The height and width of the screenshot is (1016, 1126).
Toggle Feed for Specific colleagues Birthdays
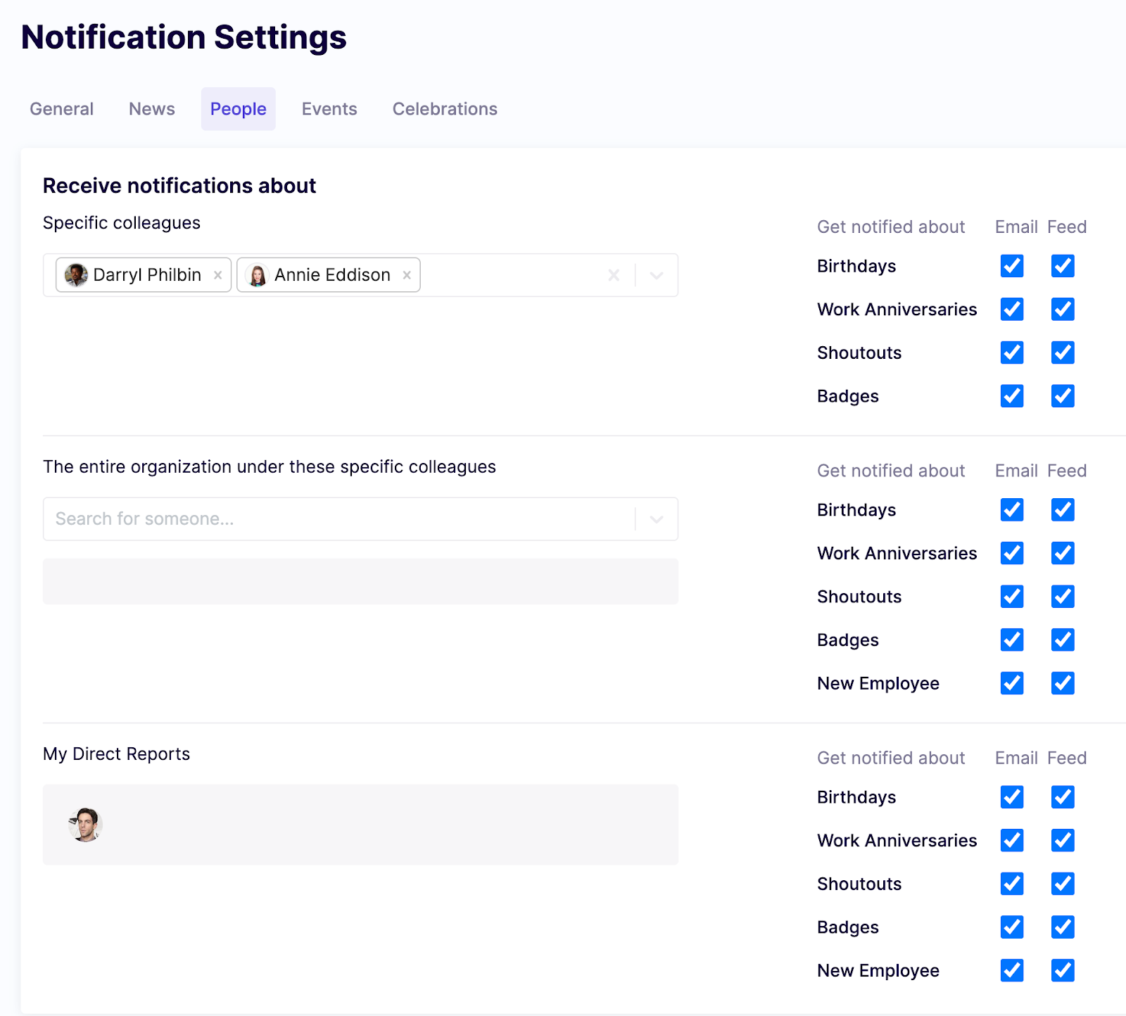tap(1063, 266)
